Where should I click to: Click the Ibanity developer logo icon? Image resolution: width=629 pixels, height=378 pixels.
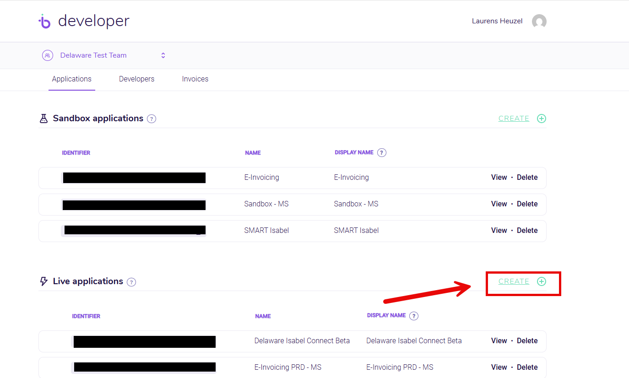[44, 21]
